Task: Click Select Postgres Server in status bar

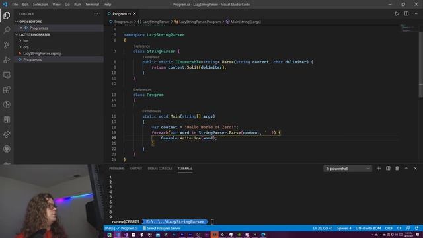Action: (161, 228)
